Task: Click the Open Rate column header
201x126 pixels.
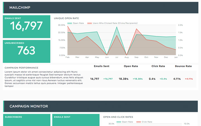Action: (x=131, y=66)
